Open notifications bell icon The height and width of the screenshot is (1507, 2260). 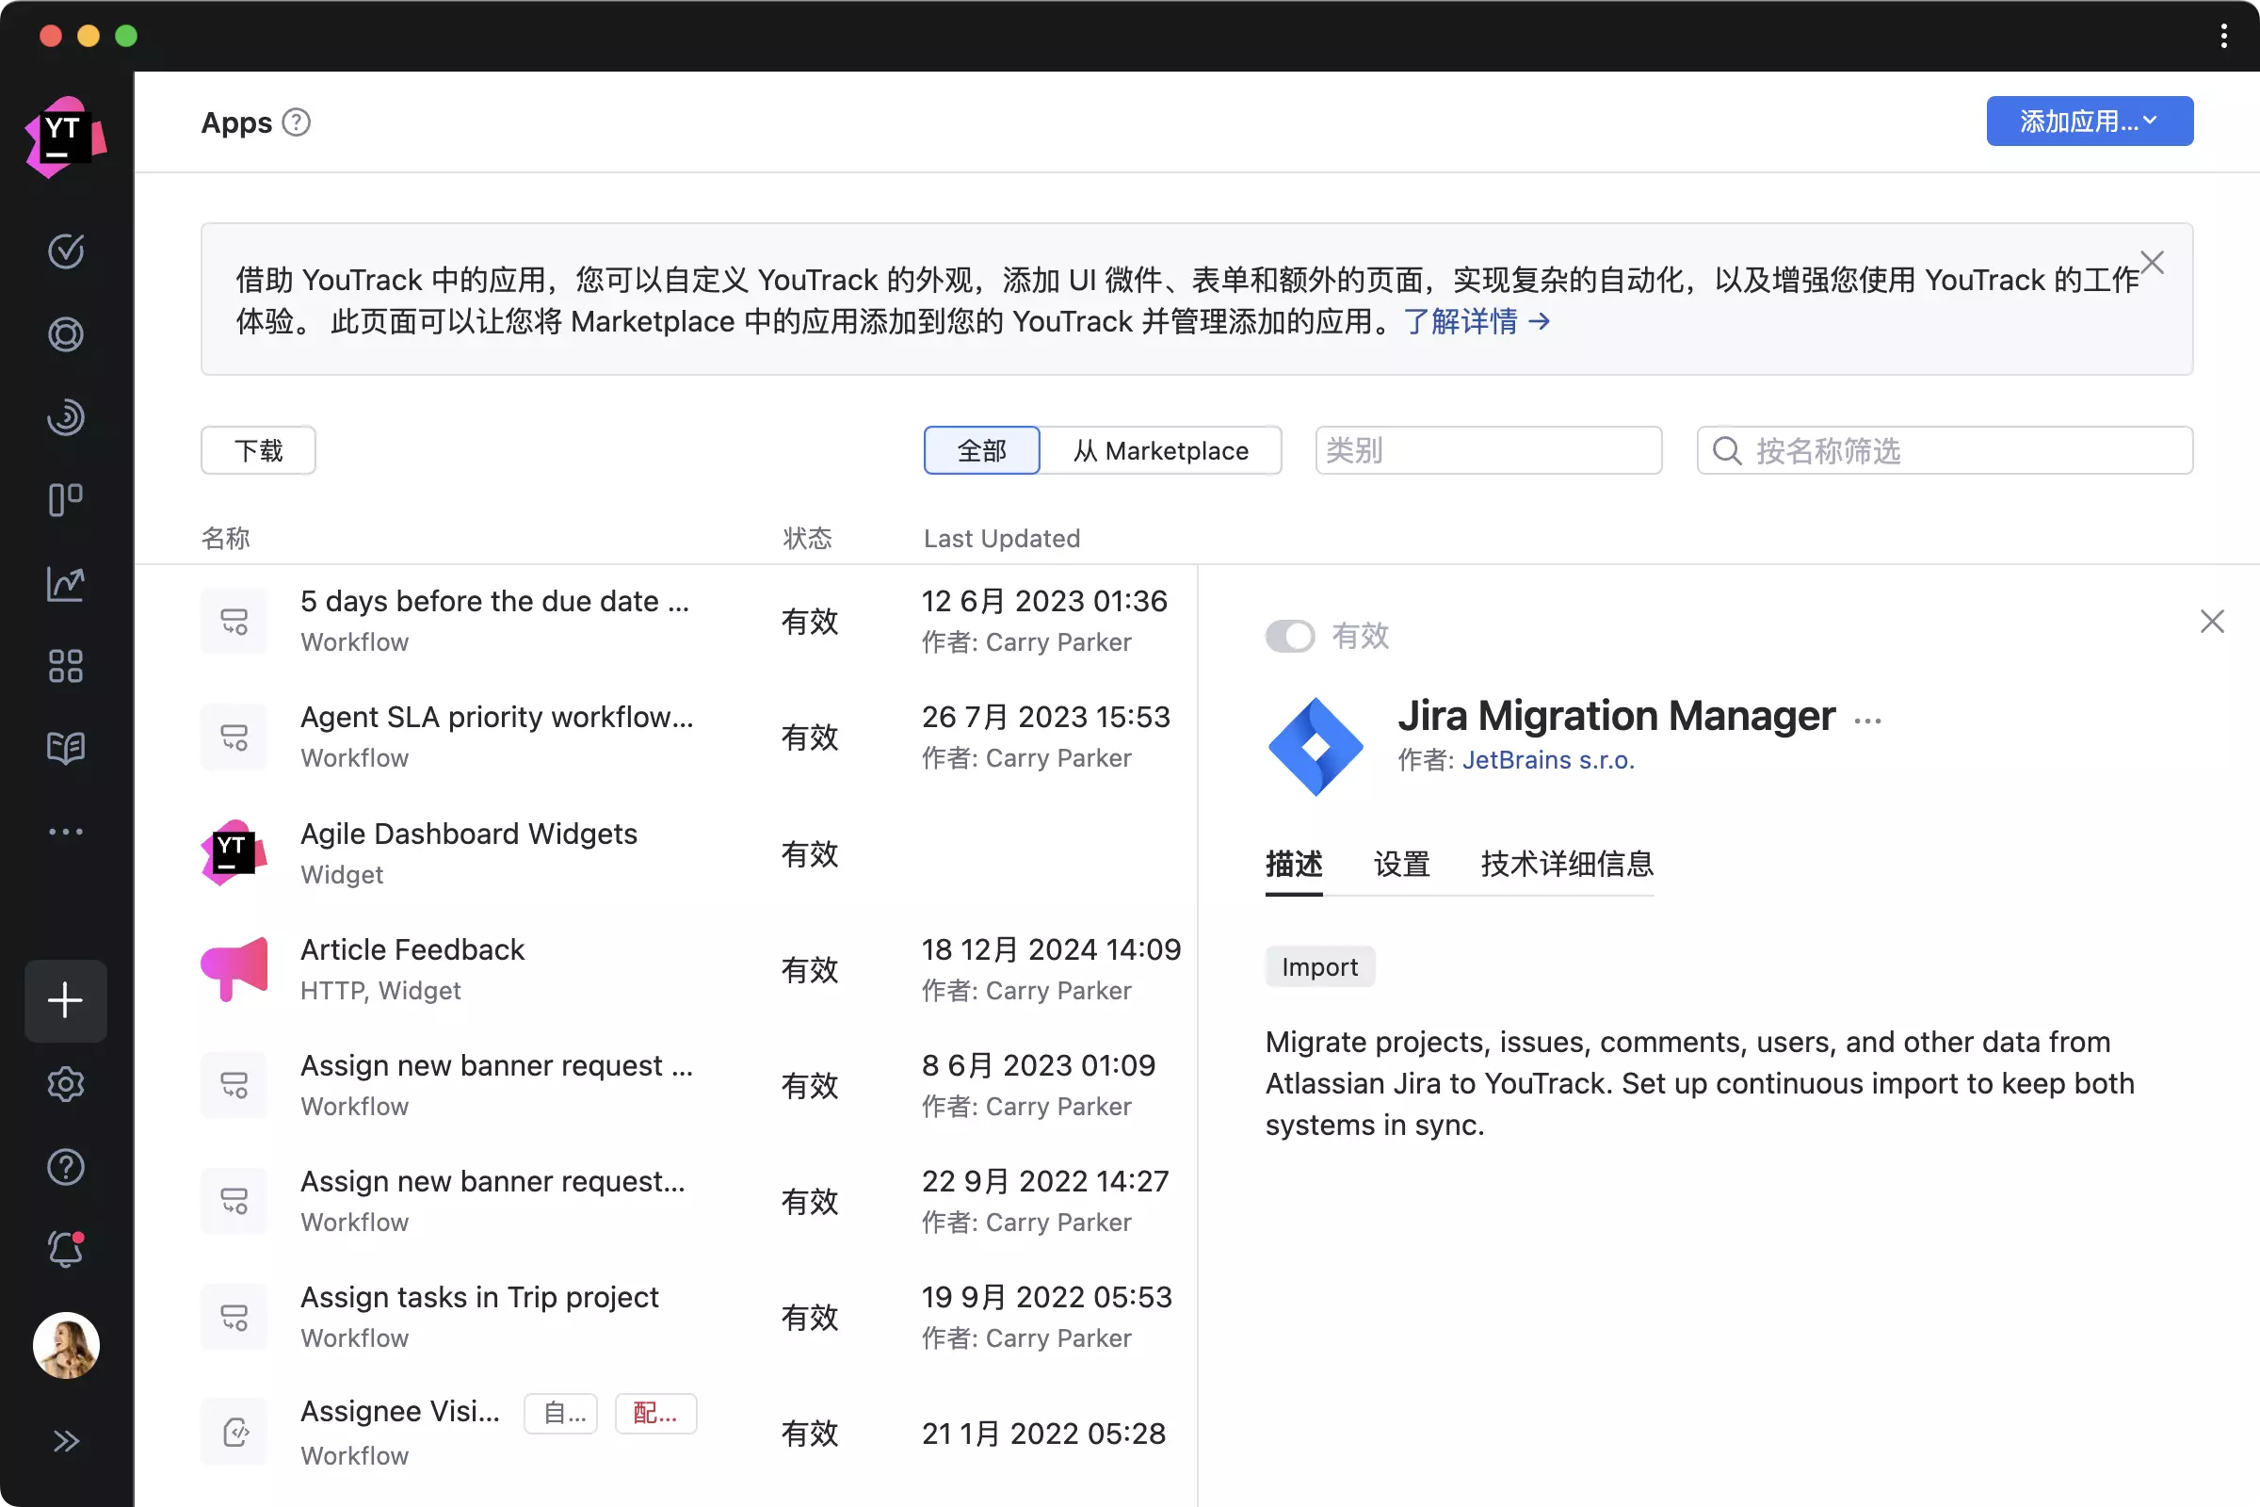[x=65, y=1250]
